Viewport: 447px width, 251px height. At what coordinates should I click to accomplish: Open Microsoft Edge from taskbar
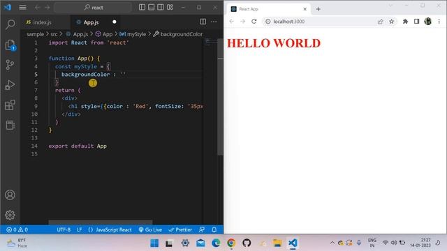[216, 243]
